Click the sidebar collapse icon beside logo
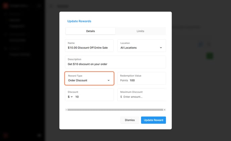Viewport: 231px width, 141px height. click(x=39, y=6)
